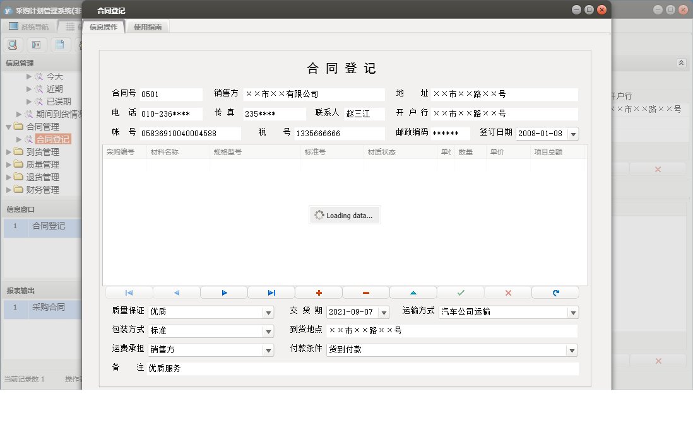Screen dimensions: 693x435
Task: Click the 合同号 input field
Action: (170, 95)
